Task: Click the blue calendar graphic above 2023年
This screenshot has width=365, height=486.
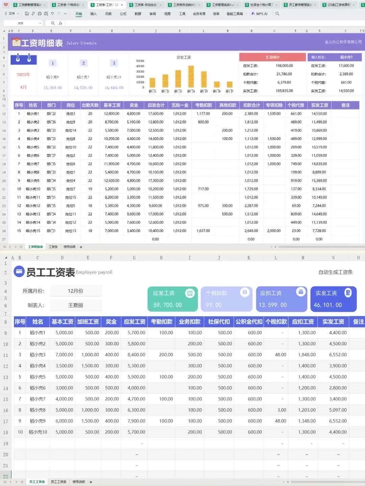Action: click(x=23, y=59)
